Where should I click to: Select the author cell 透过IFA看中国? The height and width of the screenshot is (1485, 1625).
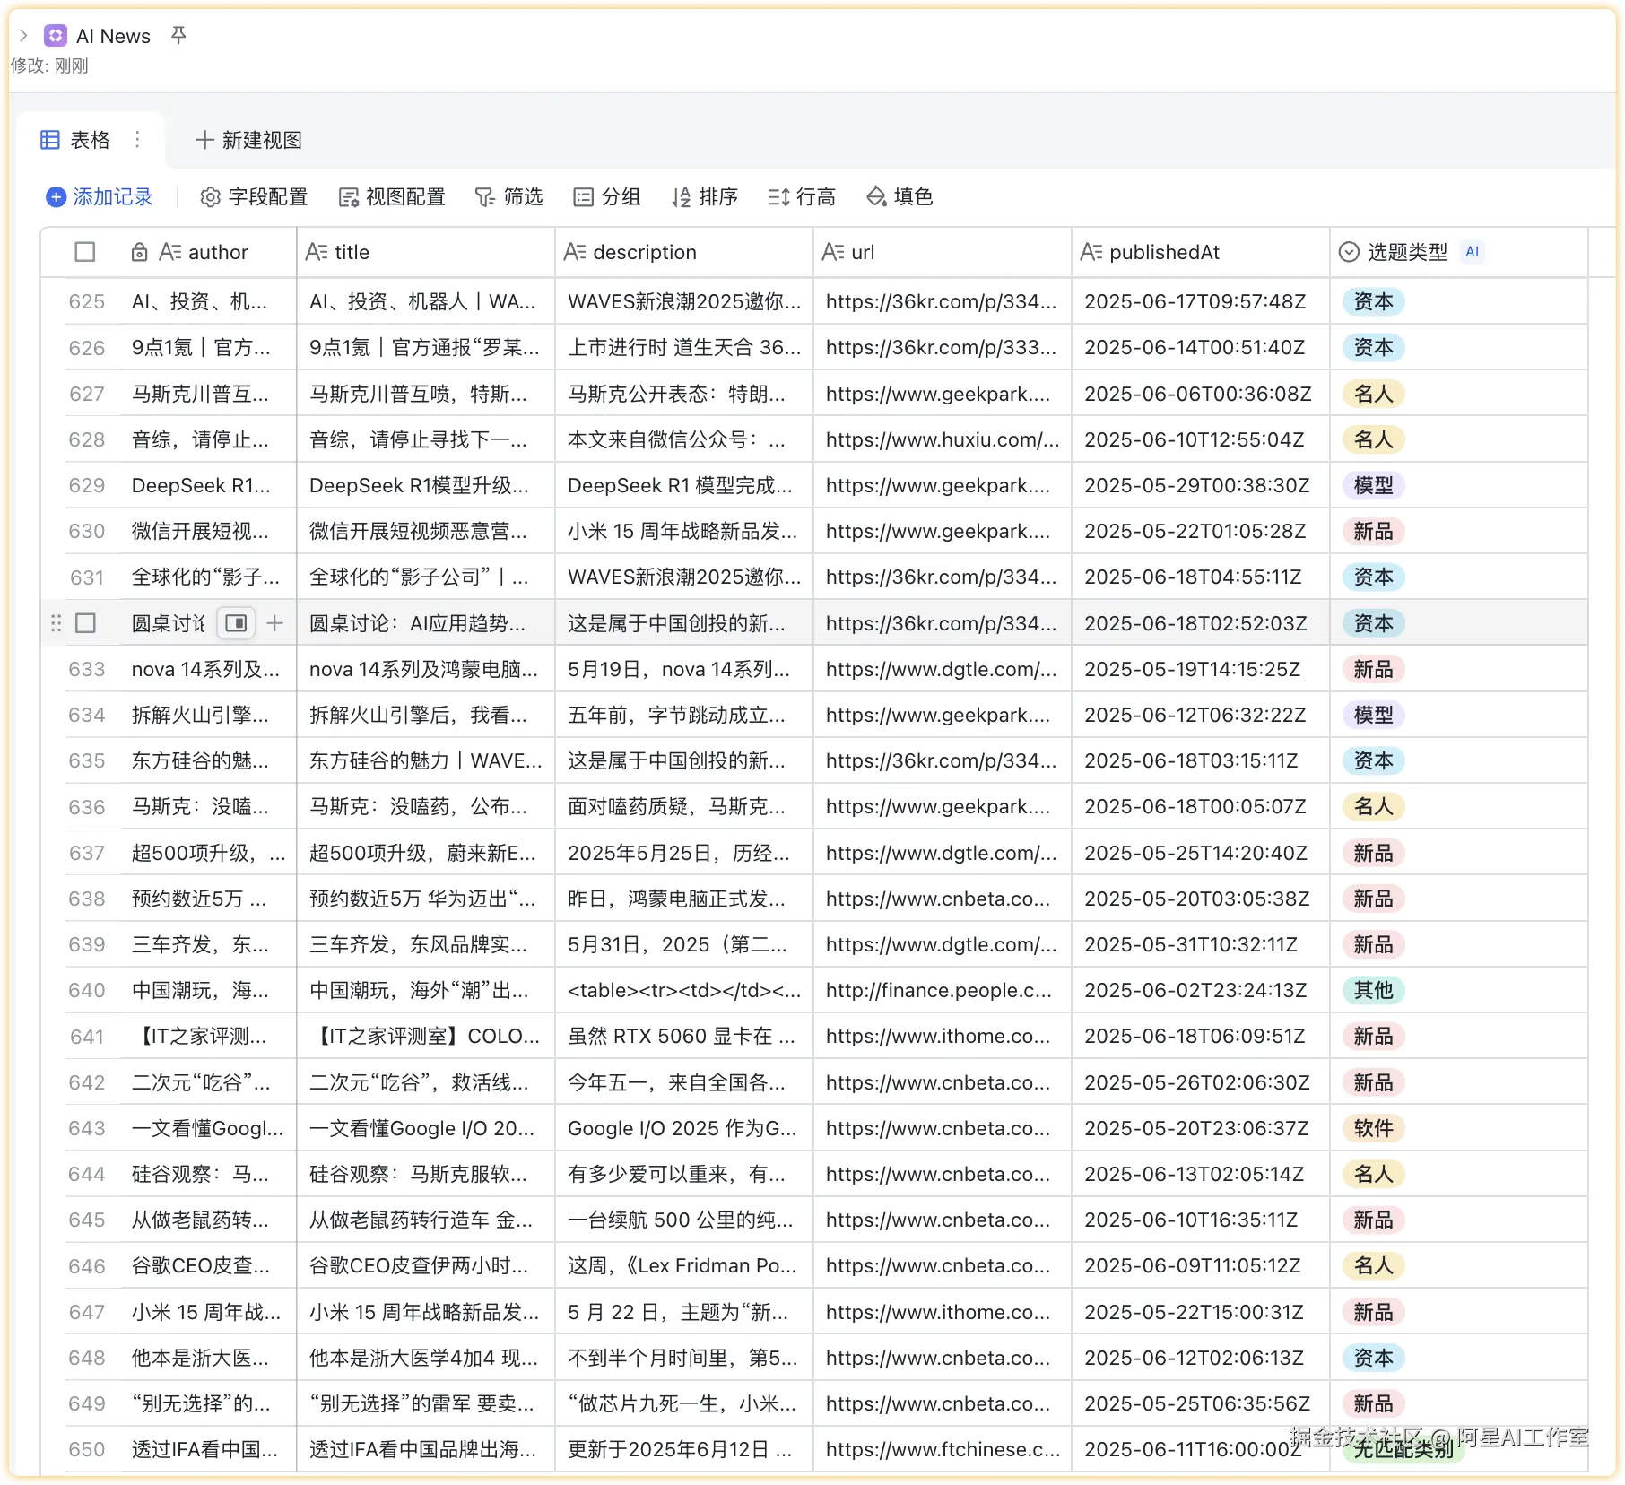tap(207, 1449)
